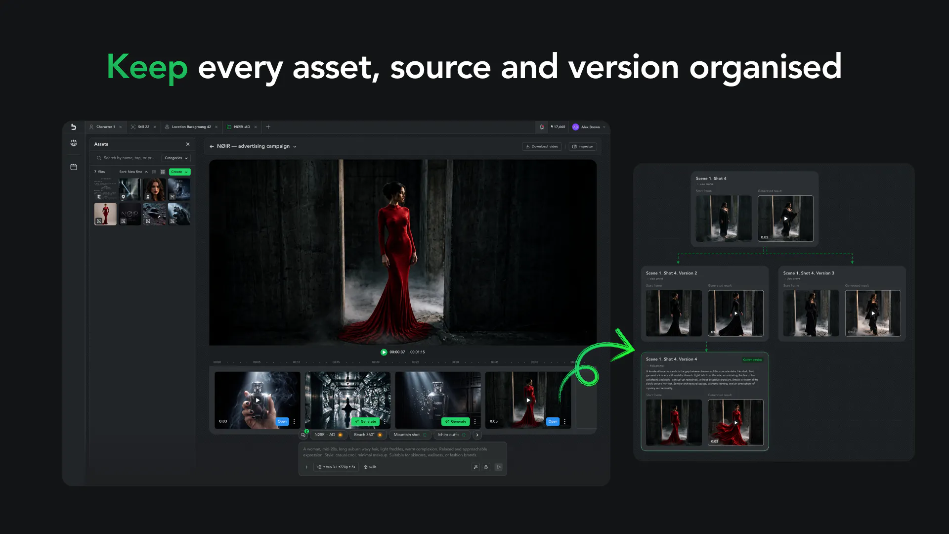Open the community globe icon in sidebar
The width and height of the screenshot is (949, 534).
(74, 143)
